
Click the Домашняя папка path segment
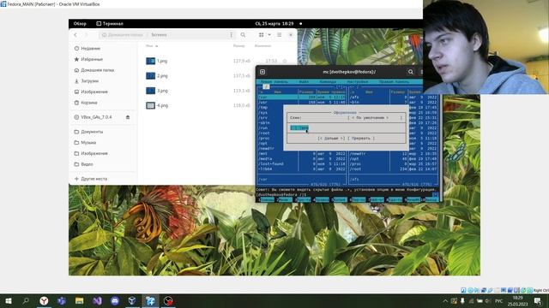[x=125, y=35]
